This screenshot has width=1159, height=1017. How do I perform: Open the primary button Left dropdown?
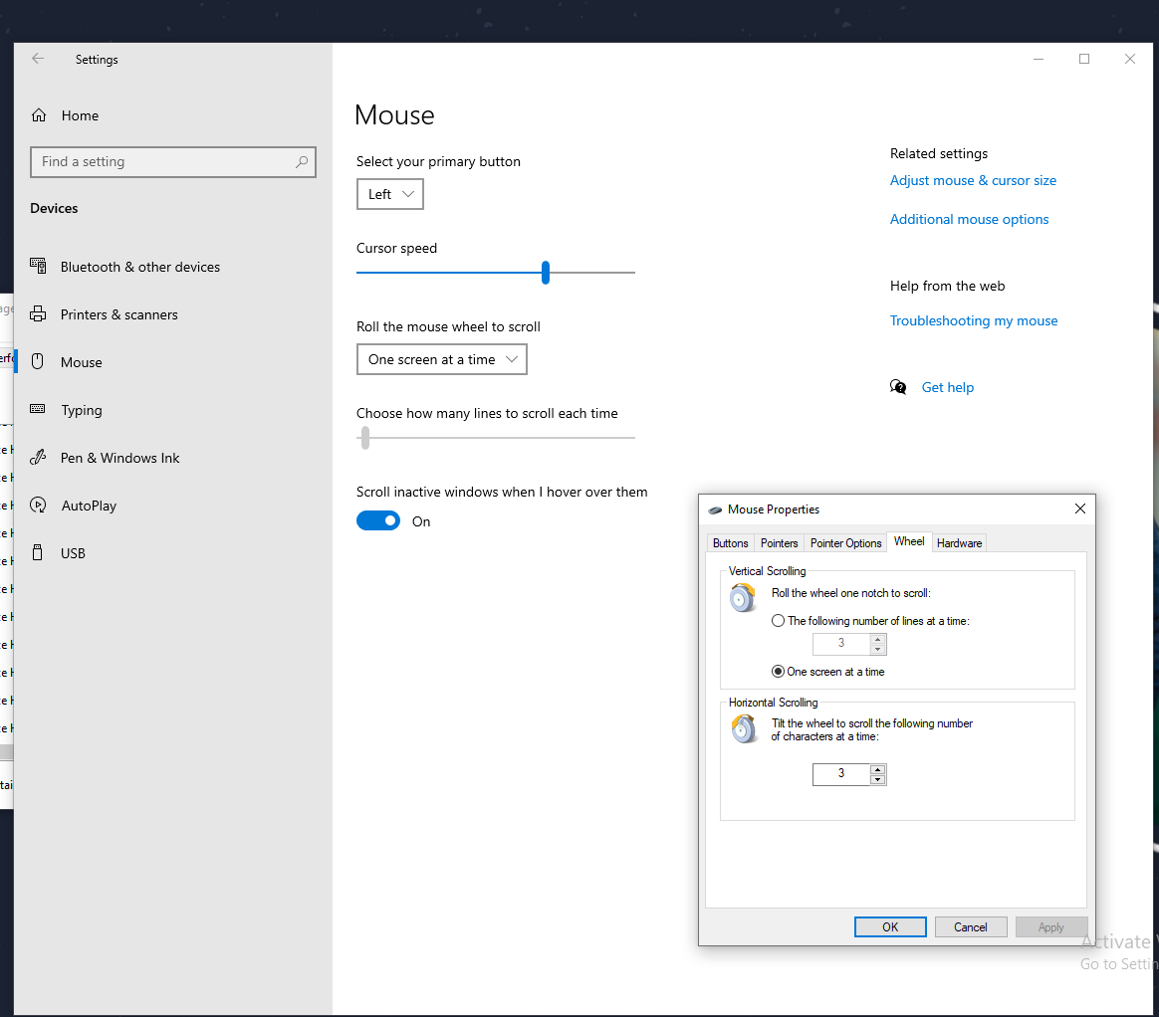(389, 194)
